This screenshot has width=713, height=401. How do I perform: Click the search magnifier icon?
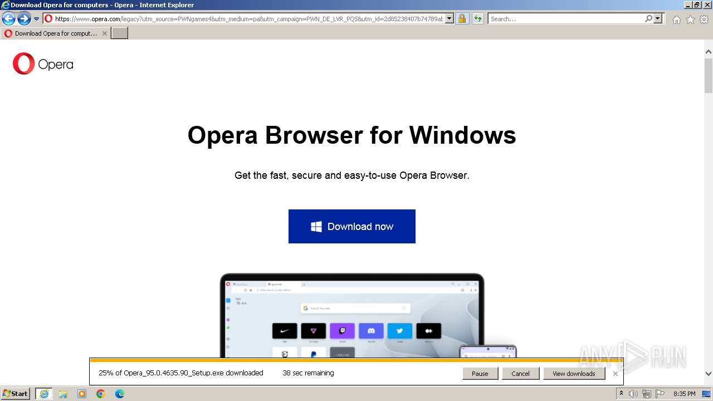(x=648, y=19)
